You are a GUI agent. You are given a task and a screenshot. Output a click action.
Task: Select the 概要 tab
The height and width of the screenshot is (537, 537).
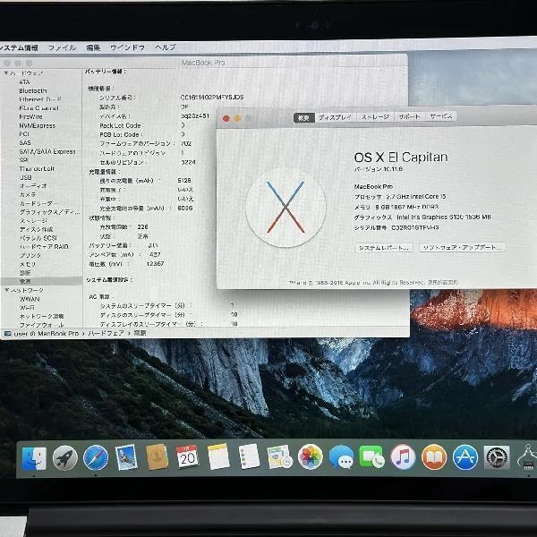[x=303, y=118]
